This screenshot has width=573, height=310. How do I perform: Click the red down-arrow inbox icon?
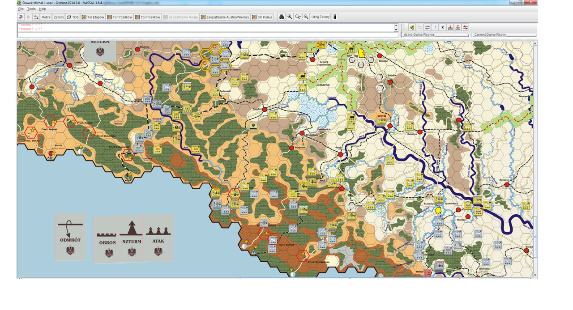tap(450, 27)
